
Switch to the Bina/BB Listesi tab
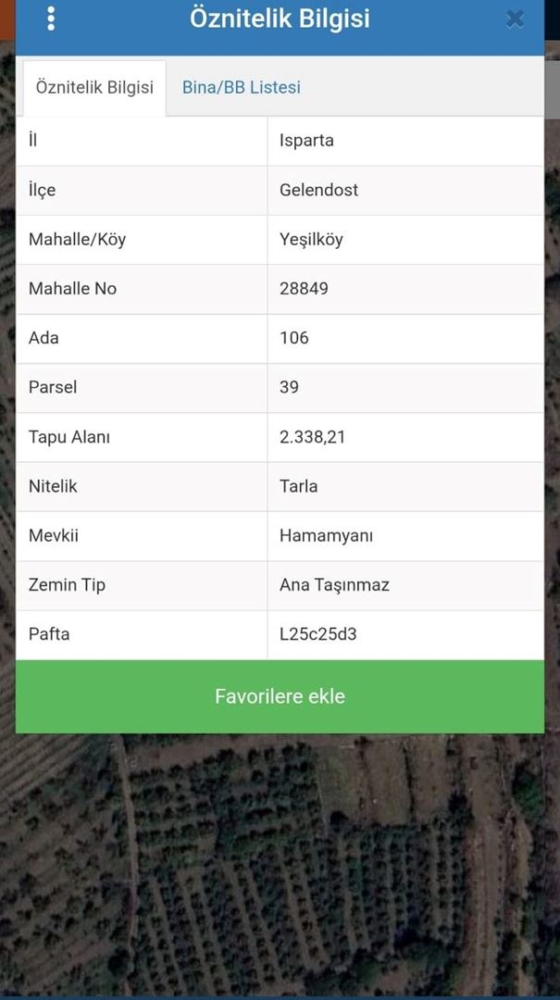tap(241, 88)
